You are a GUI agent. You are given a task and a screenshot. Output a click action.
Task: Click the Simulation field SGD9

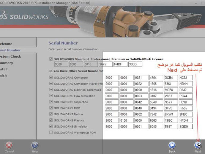[186, 127]
